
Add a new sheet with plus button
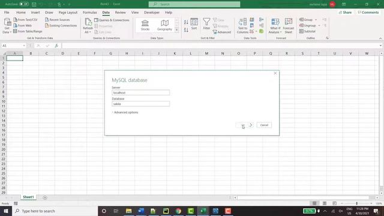pos(45,197)
